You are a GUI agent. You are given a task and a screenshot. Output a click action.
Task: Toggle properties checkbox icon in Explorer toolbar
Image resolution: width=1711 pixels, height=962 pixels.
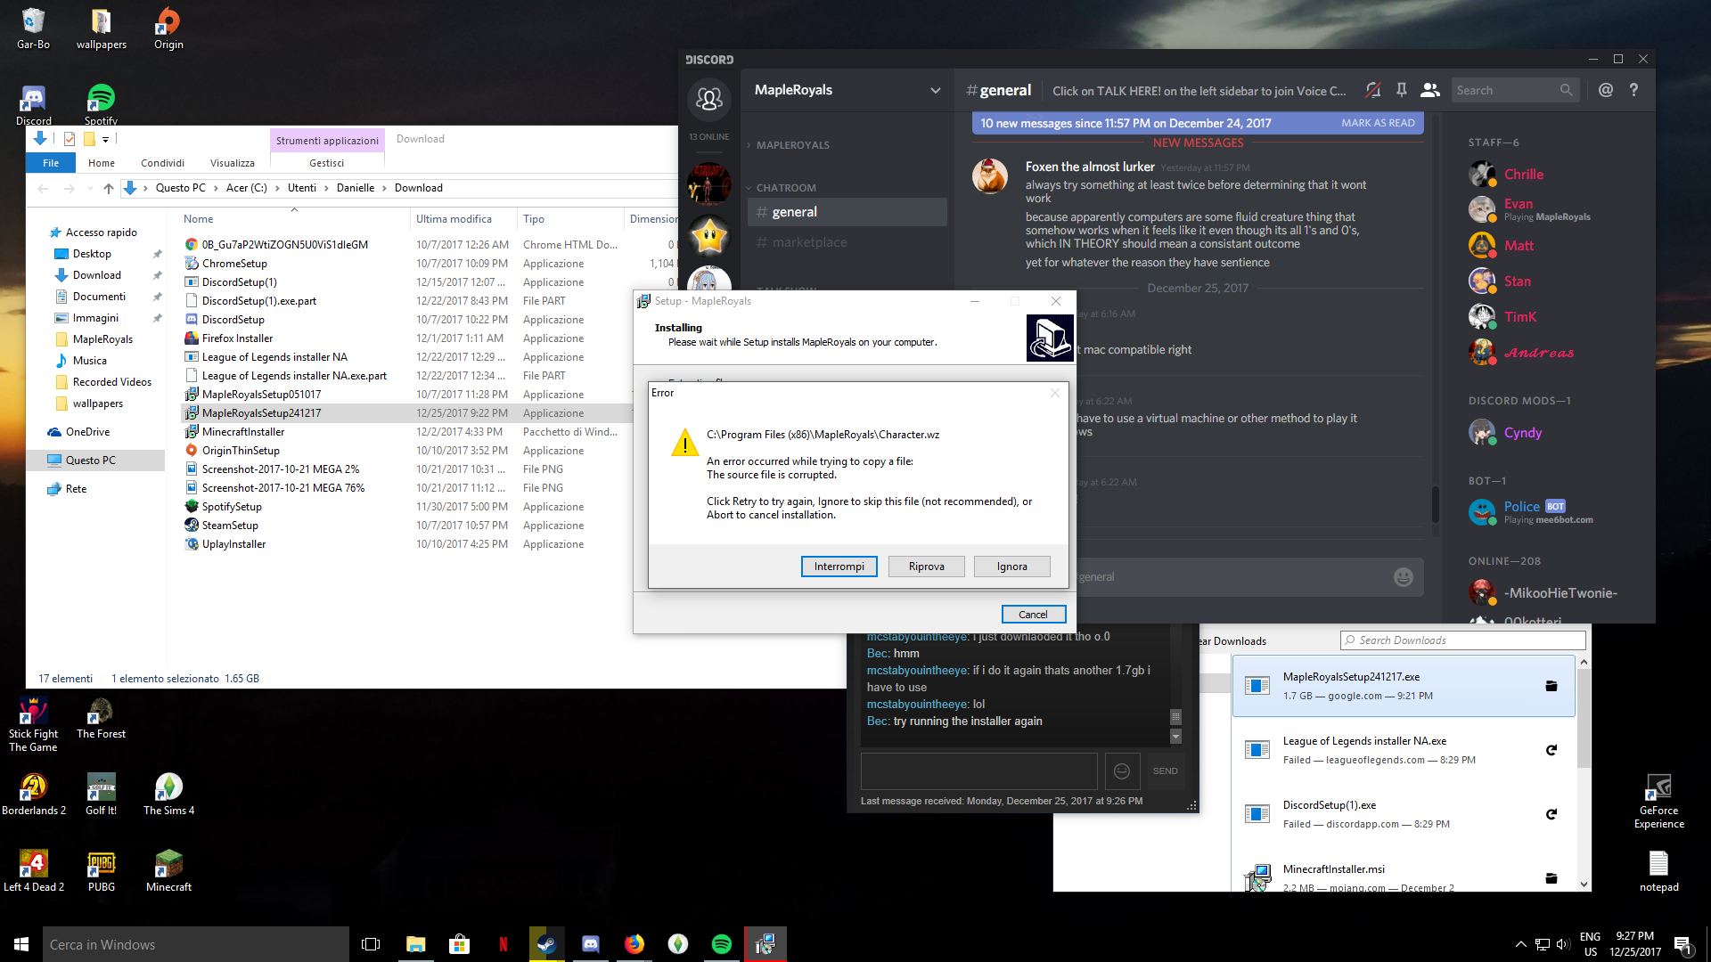[x=69, y=139]
